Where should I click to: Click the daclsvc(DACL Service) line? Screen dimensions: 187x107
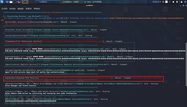tap(41, 22)
